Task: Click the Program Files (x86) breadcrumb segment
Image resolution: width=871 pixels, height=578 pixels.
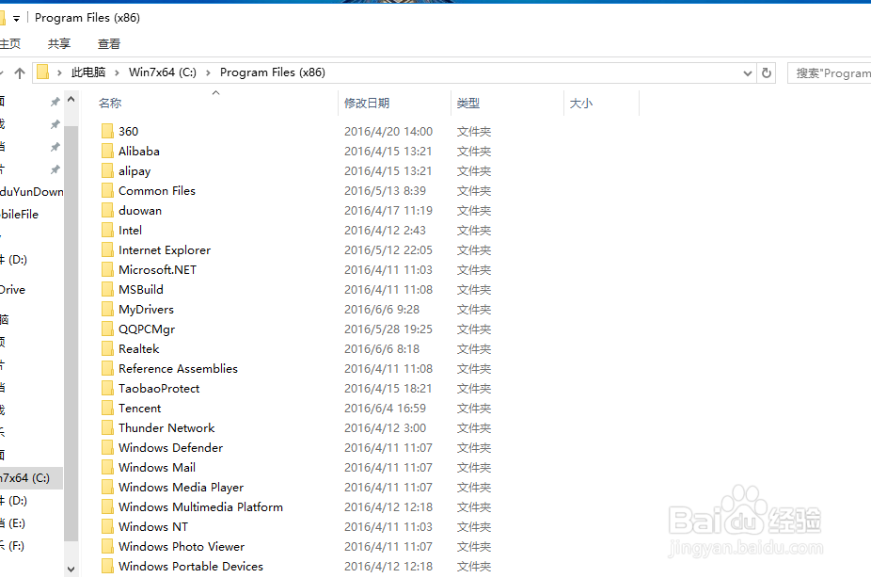Action: click(273, 72)
